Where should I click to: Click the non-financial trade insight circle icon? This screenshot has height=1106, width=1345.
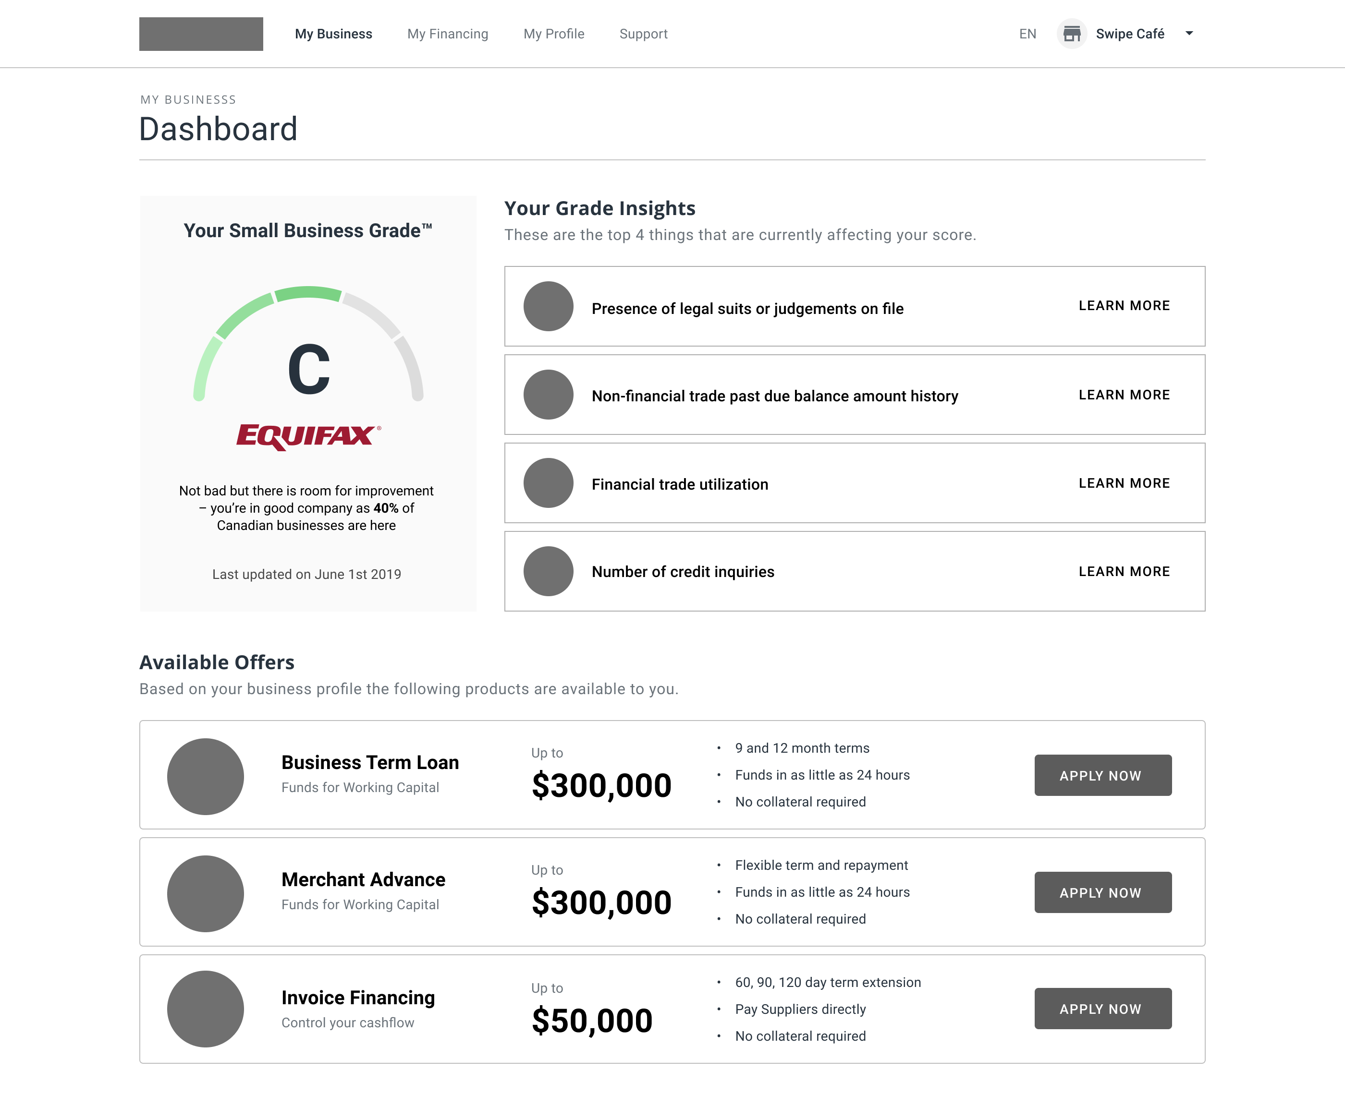click(548, 395)
